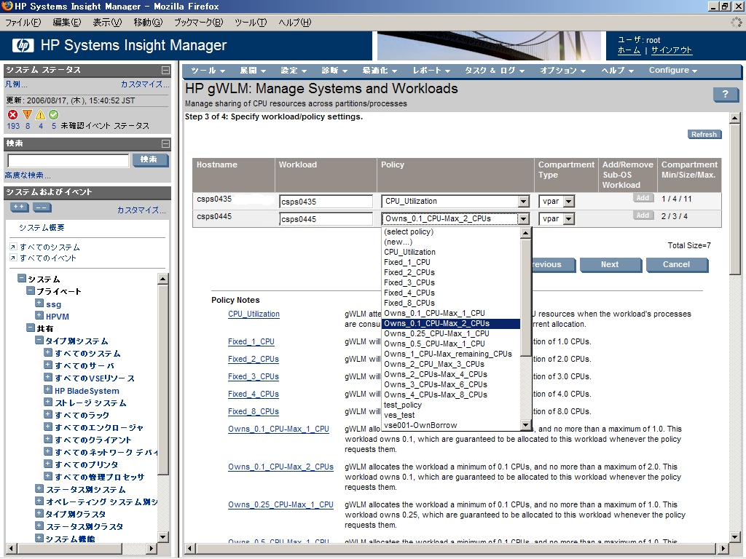Image resolution: width=746 pixels, height=559 pixels.
Task: Open Owns_0.25_CPU-Max_1_CPU policy note link
Action: point(280,505)
